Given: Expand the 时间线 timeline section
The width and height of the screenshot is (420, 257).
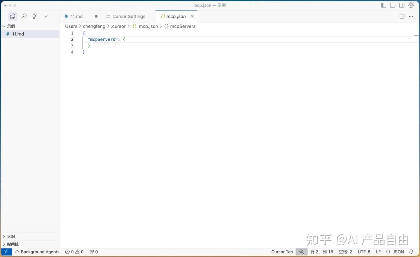Looking at the screenshot, I should [30, 244].
